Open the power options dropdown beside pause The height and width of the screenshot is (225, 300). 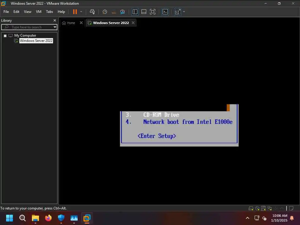point(81,12)
